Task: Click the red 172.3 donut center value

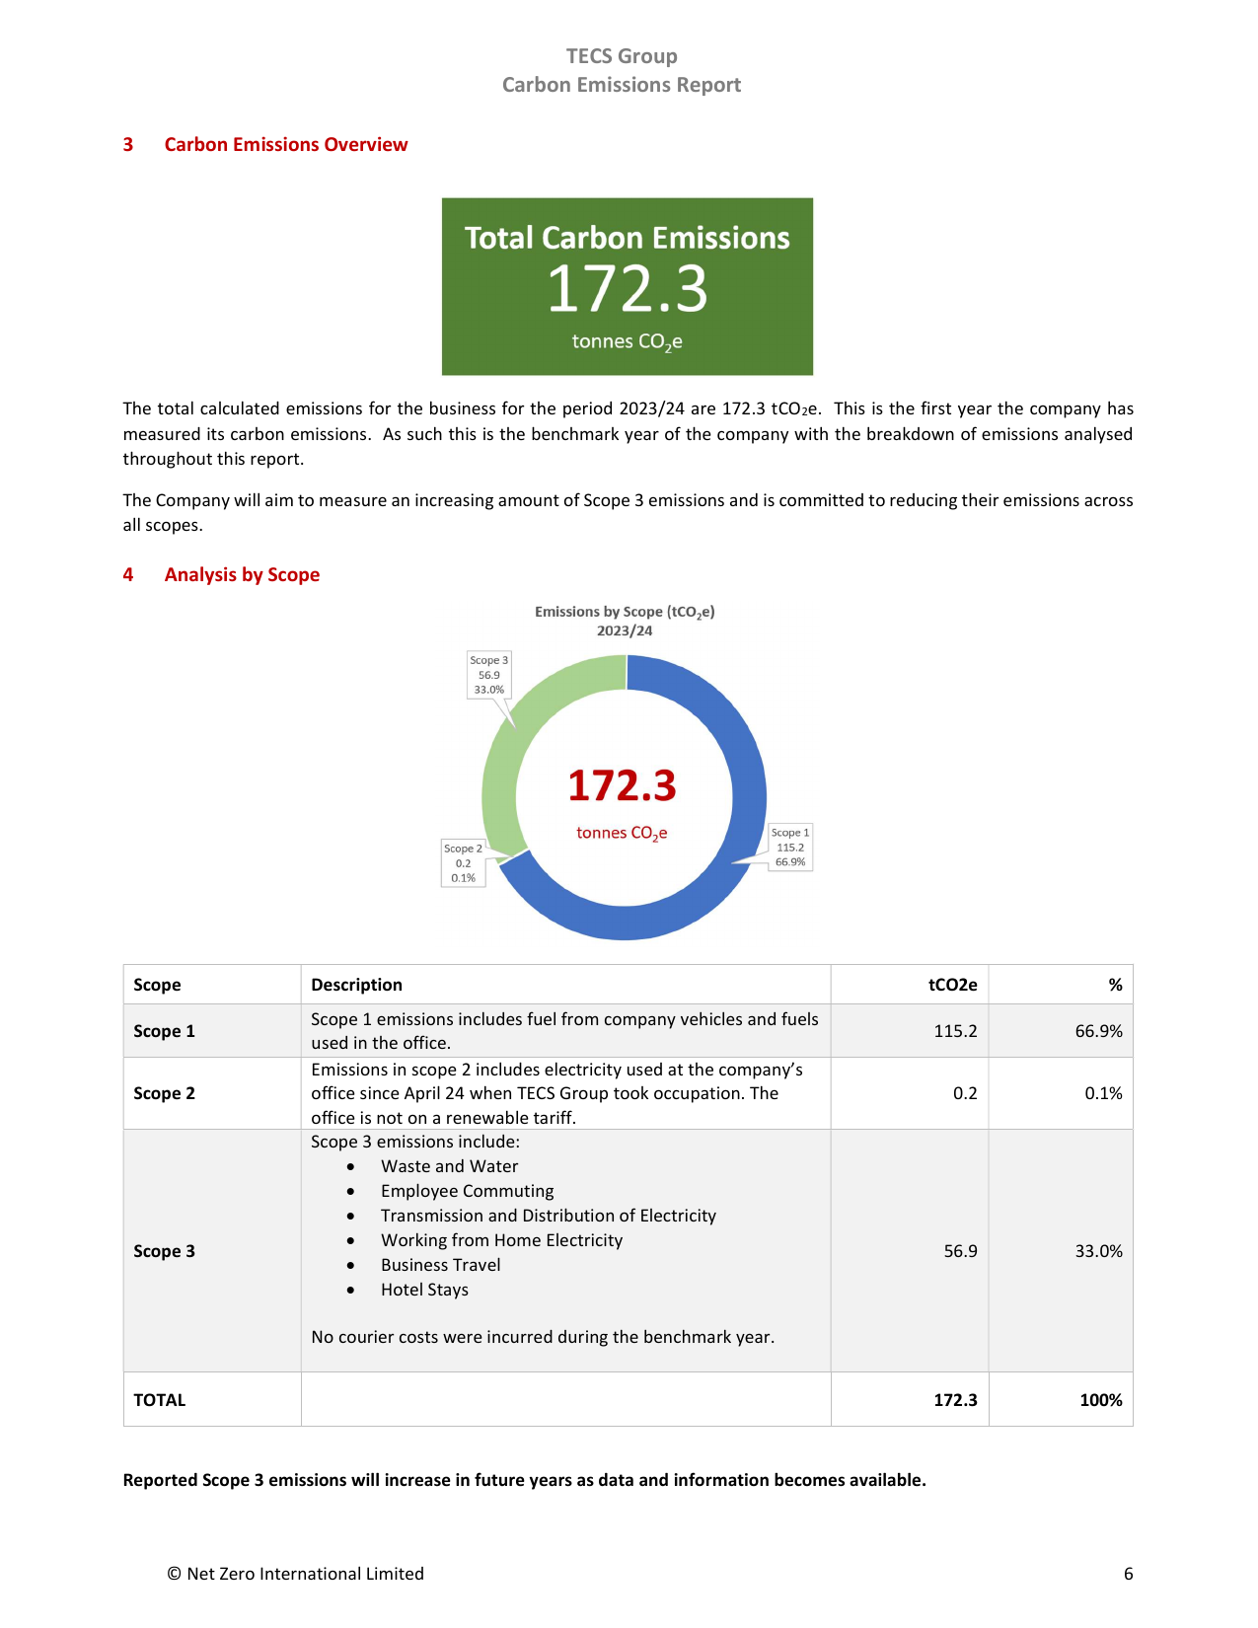Action: (x=622, y=786)
